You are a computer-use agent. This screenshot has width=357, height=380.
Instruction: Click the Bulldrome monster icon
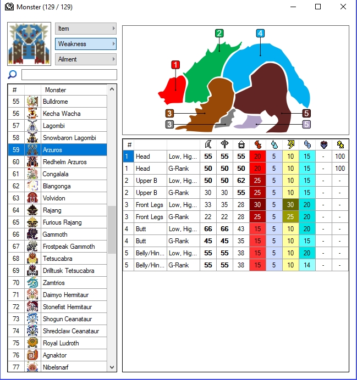point(32,101)
